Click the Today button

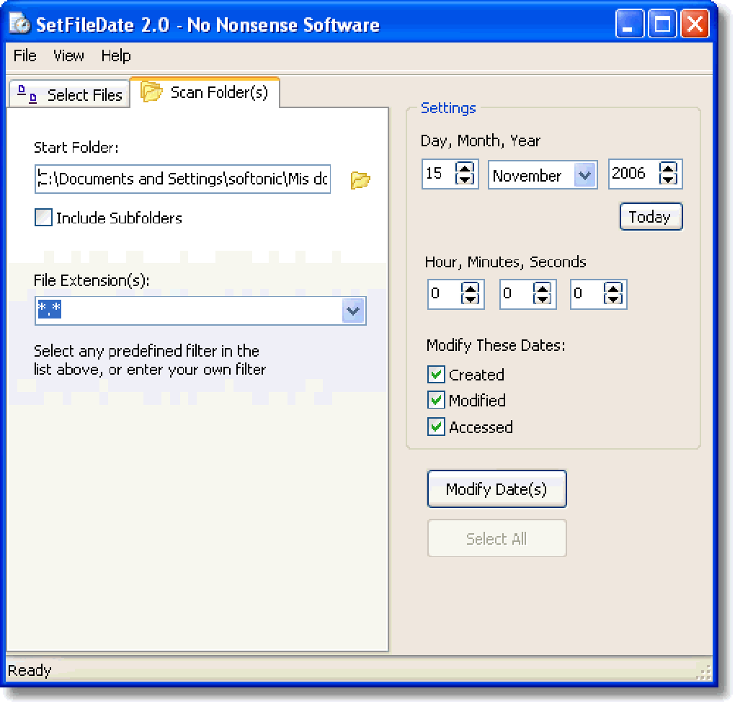pos(651,217)
